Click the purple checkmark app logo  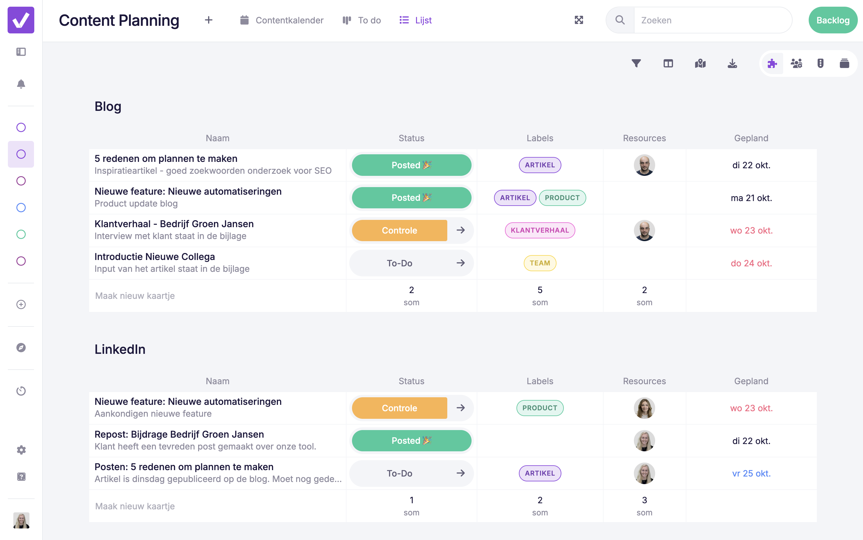(21, 20)
